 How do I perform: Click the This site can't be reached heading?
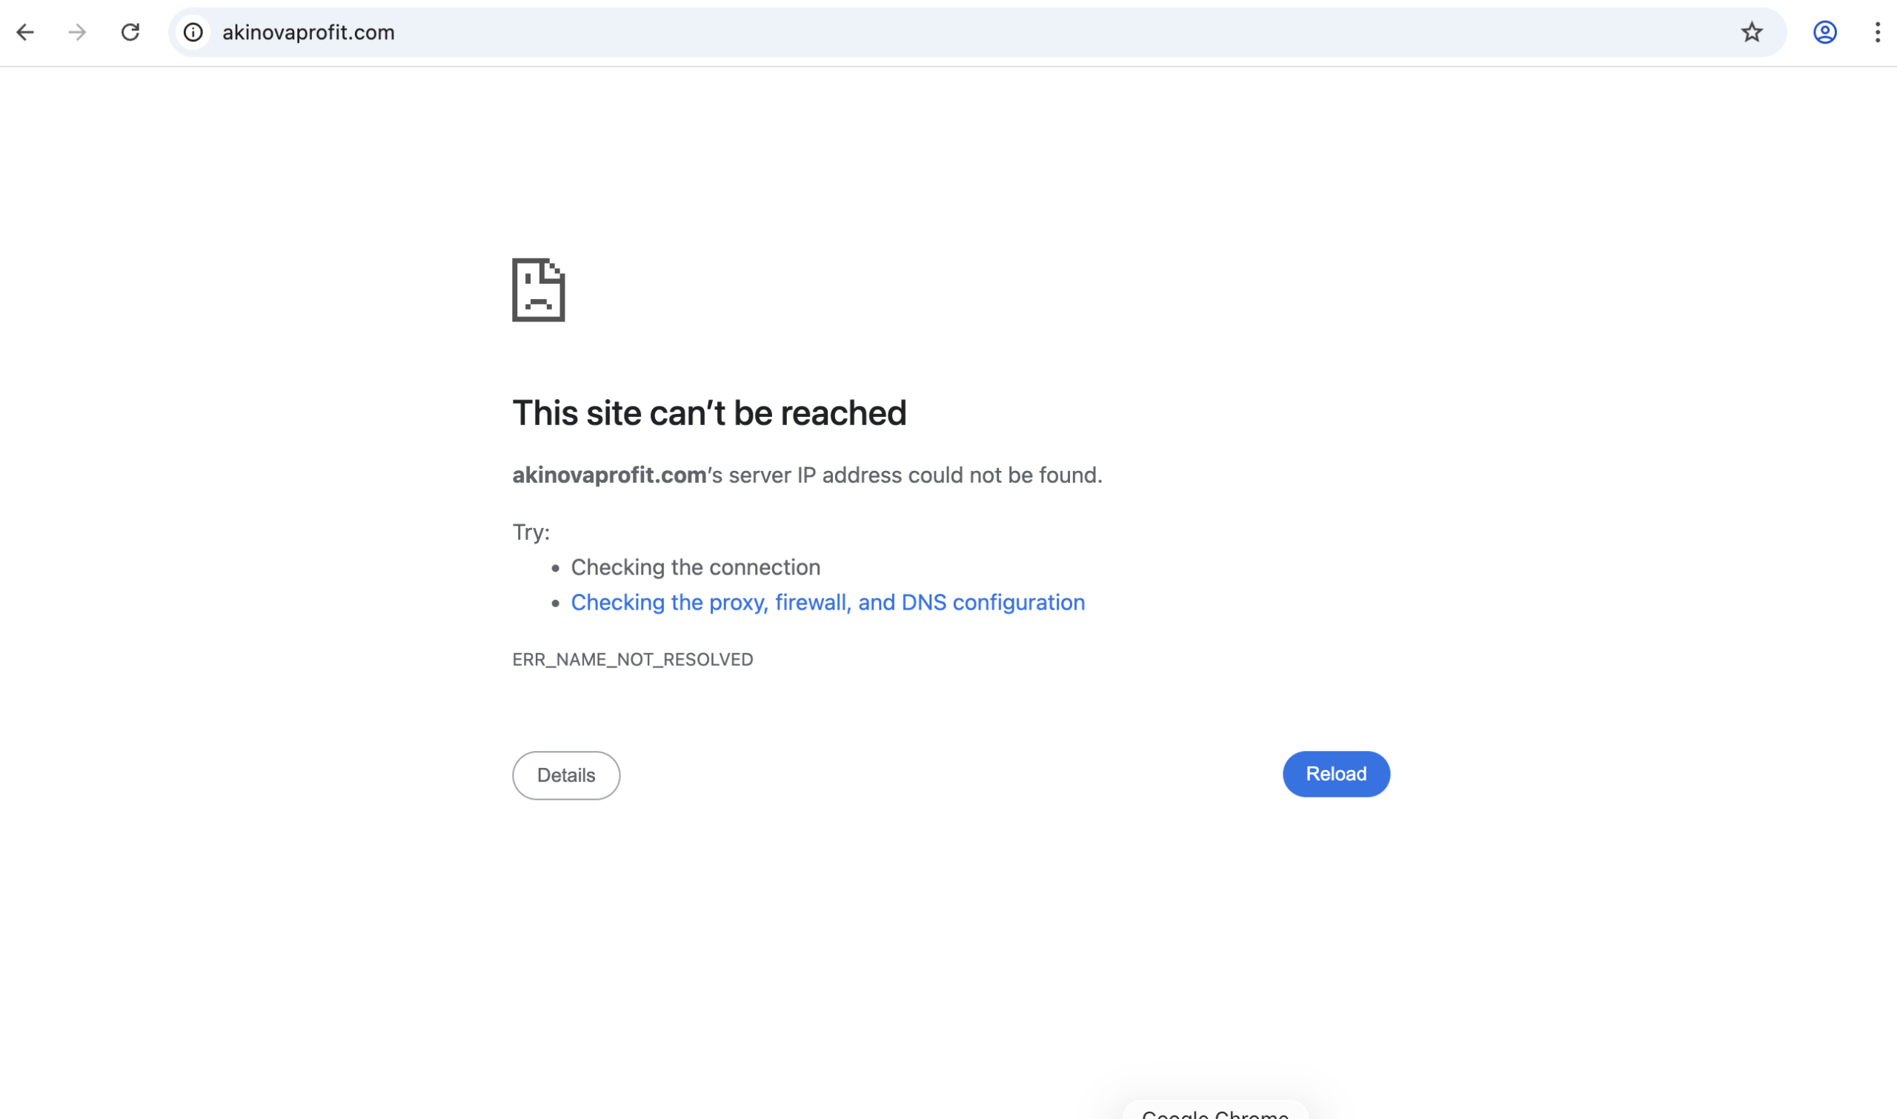tap(709, 412)
